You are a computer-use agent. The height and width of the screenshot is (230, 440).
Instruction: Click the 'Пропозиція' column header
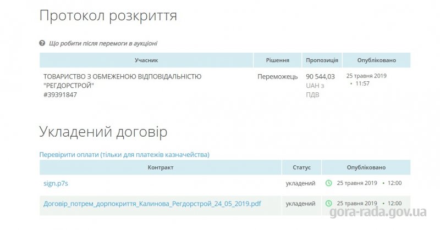coord(322,60)
